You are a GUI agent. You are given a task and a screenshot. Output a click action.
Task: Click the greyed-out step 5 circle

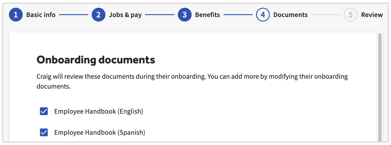(x=350, y=15)
